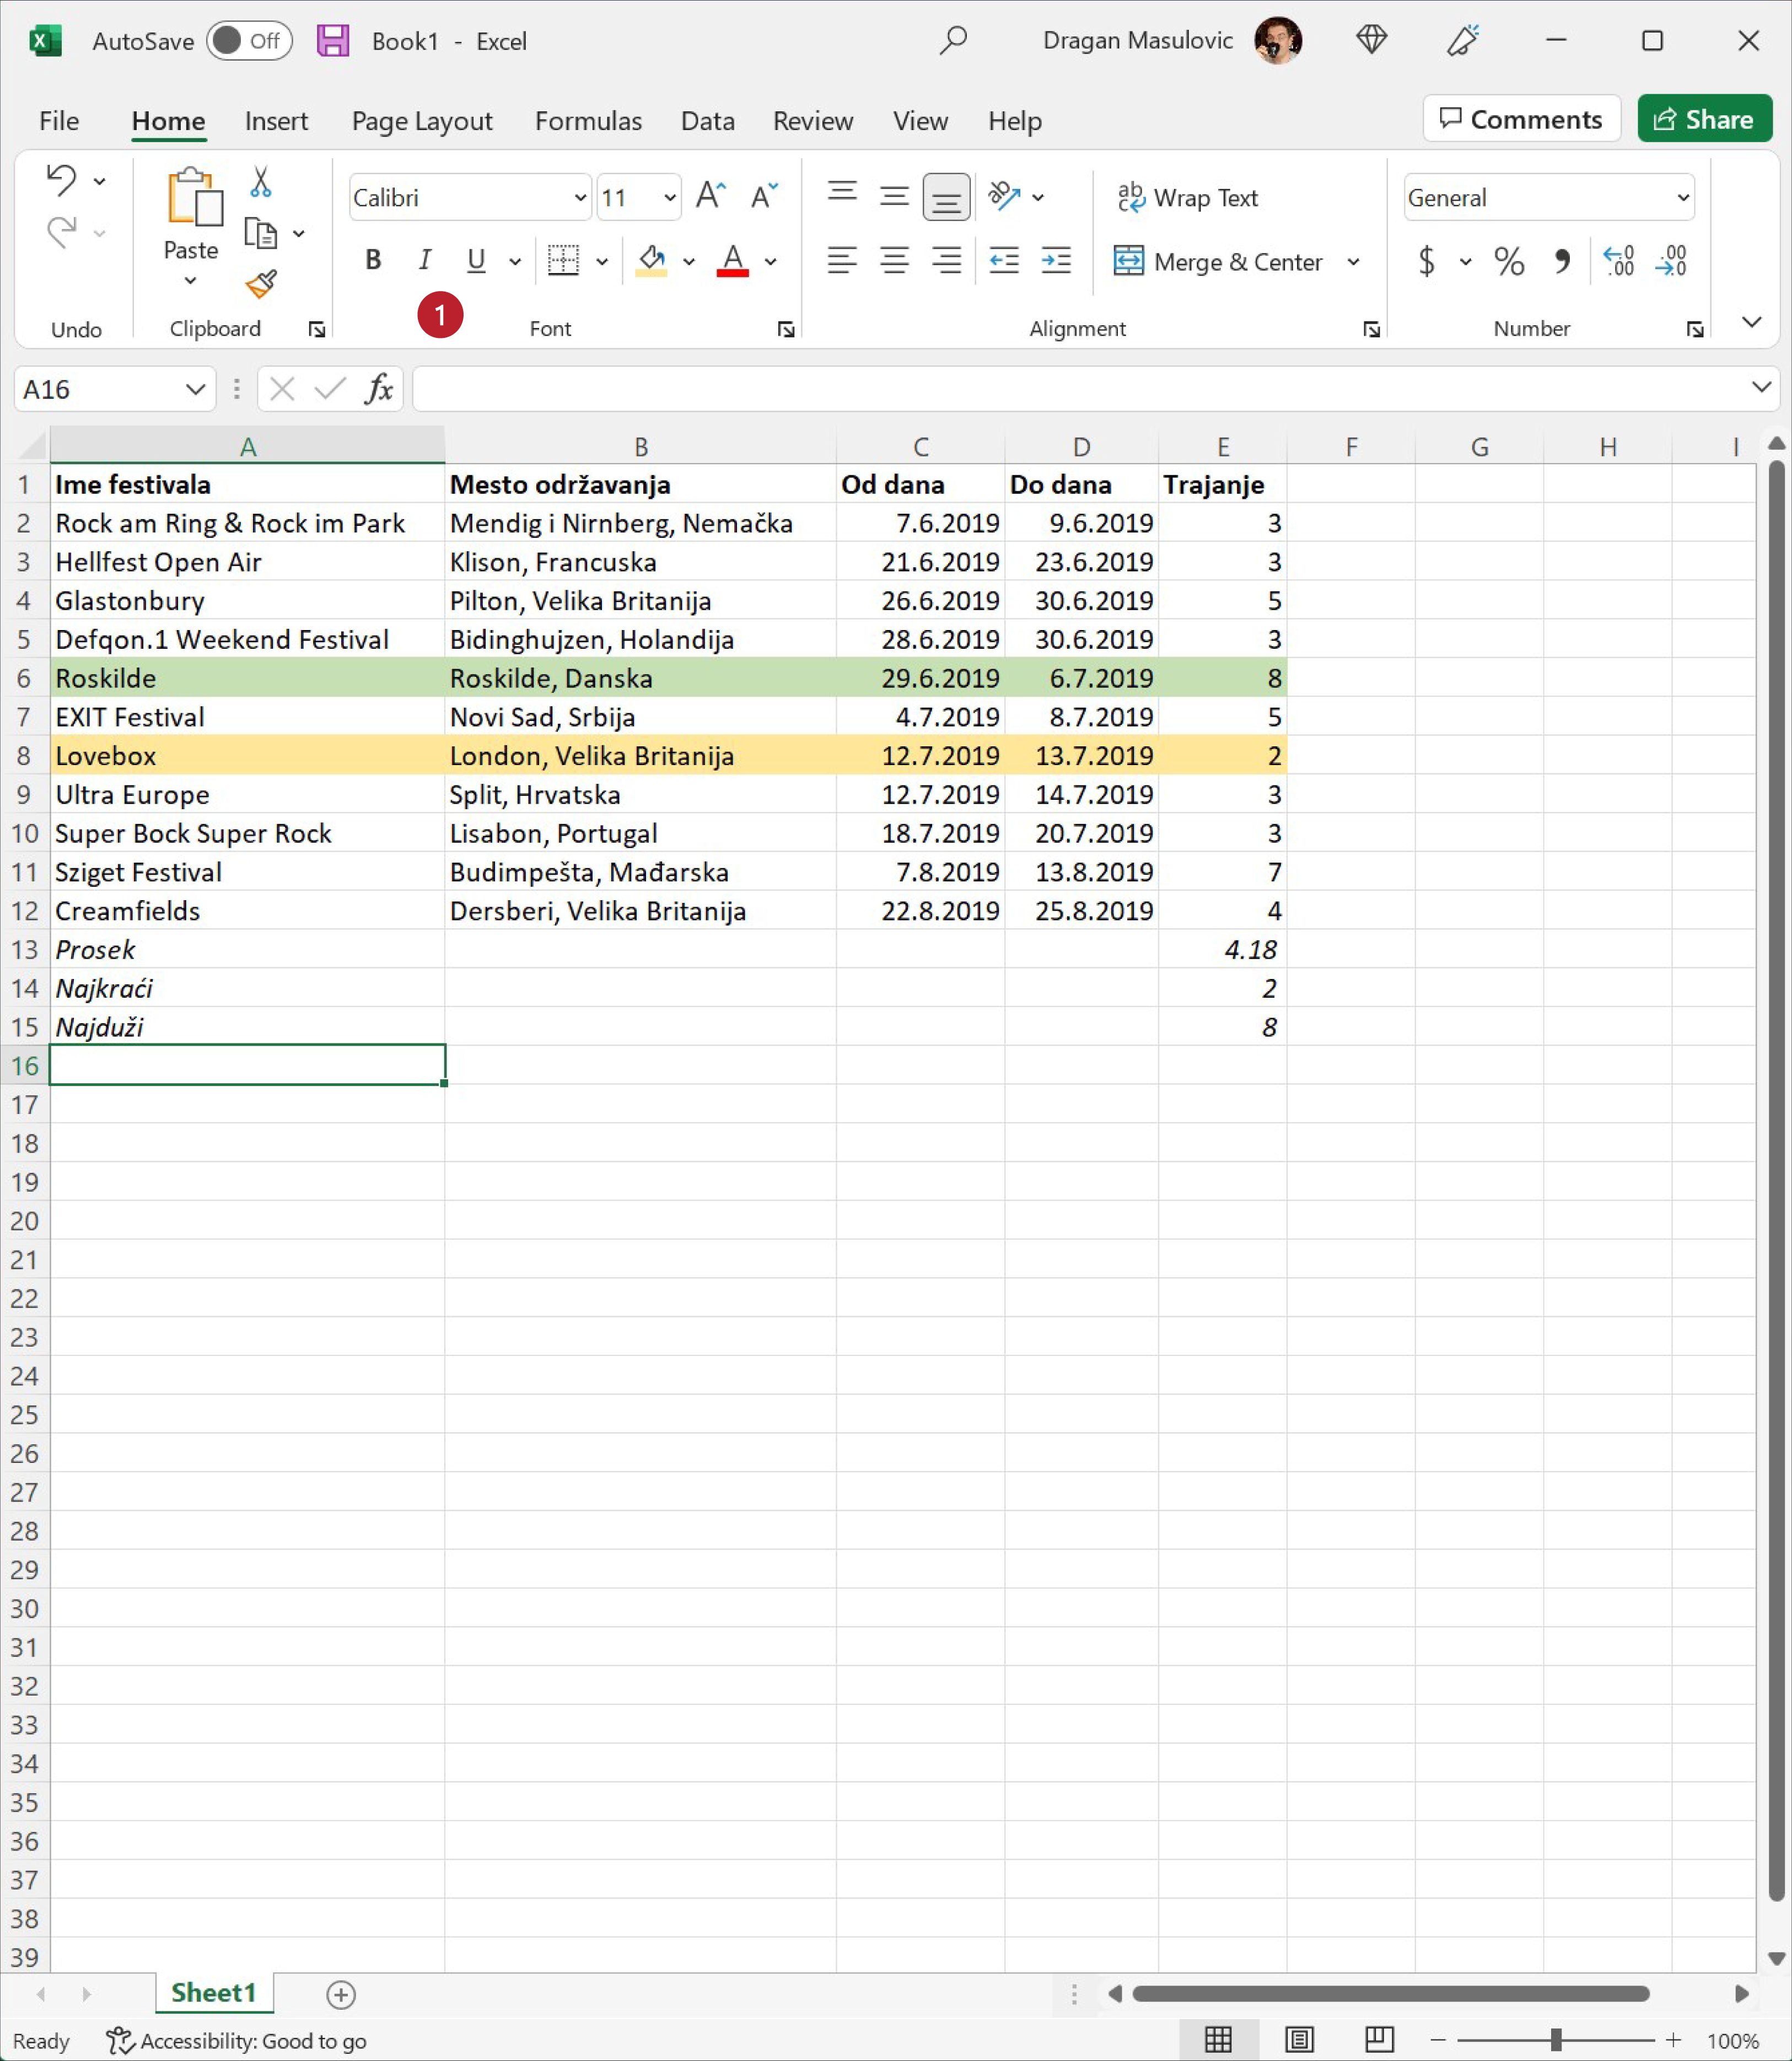
Task: Expand the formula bar
Action: 1761,387
